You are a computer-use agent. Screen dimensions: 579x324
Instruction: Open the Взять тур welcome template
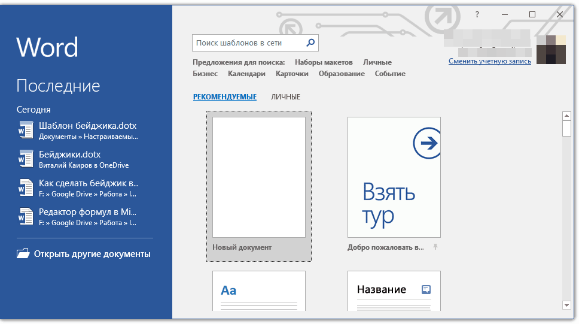click(x=394, y=177)
